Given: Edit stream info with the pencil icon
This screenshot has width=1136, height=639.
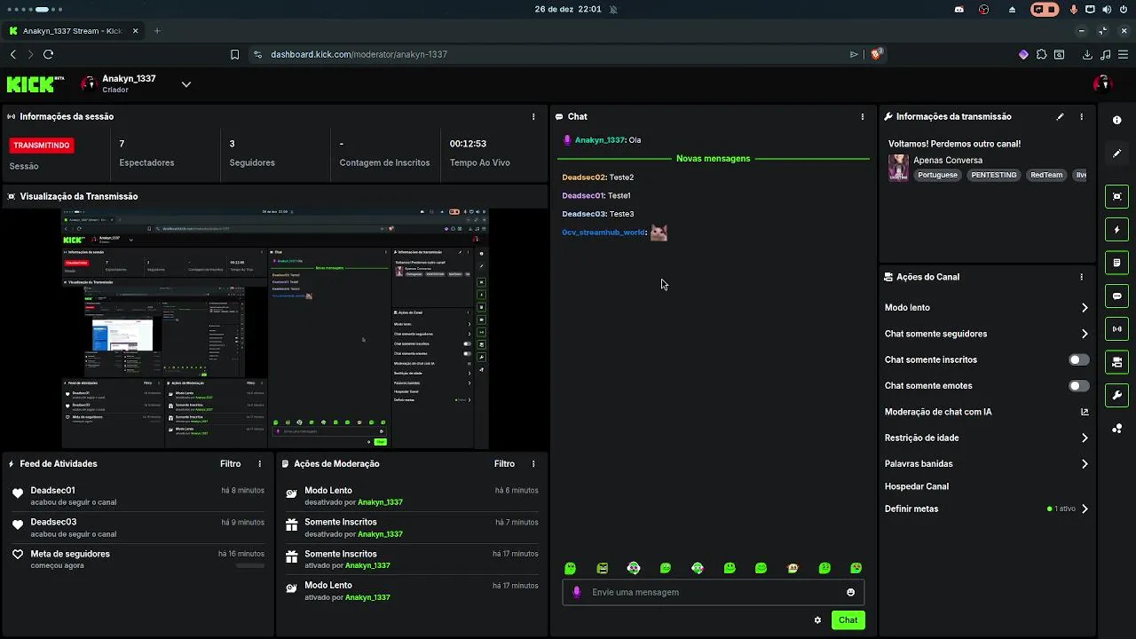Looking at the screenshot, I should click(x=1060, y=116).
